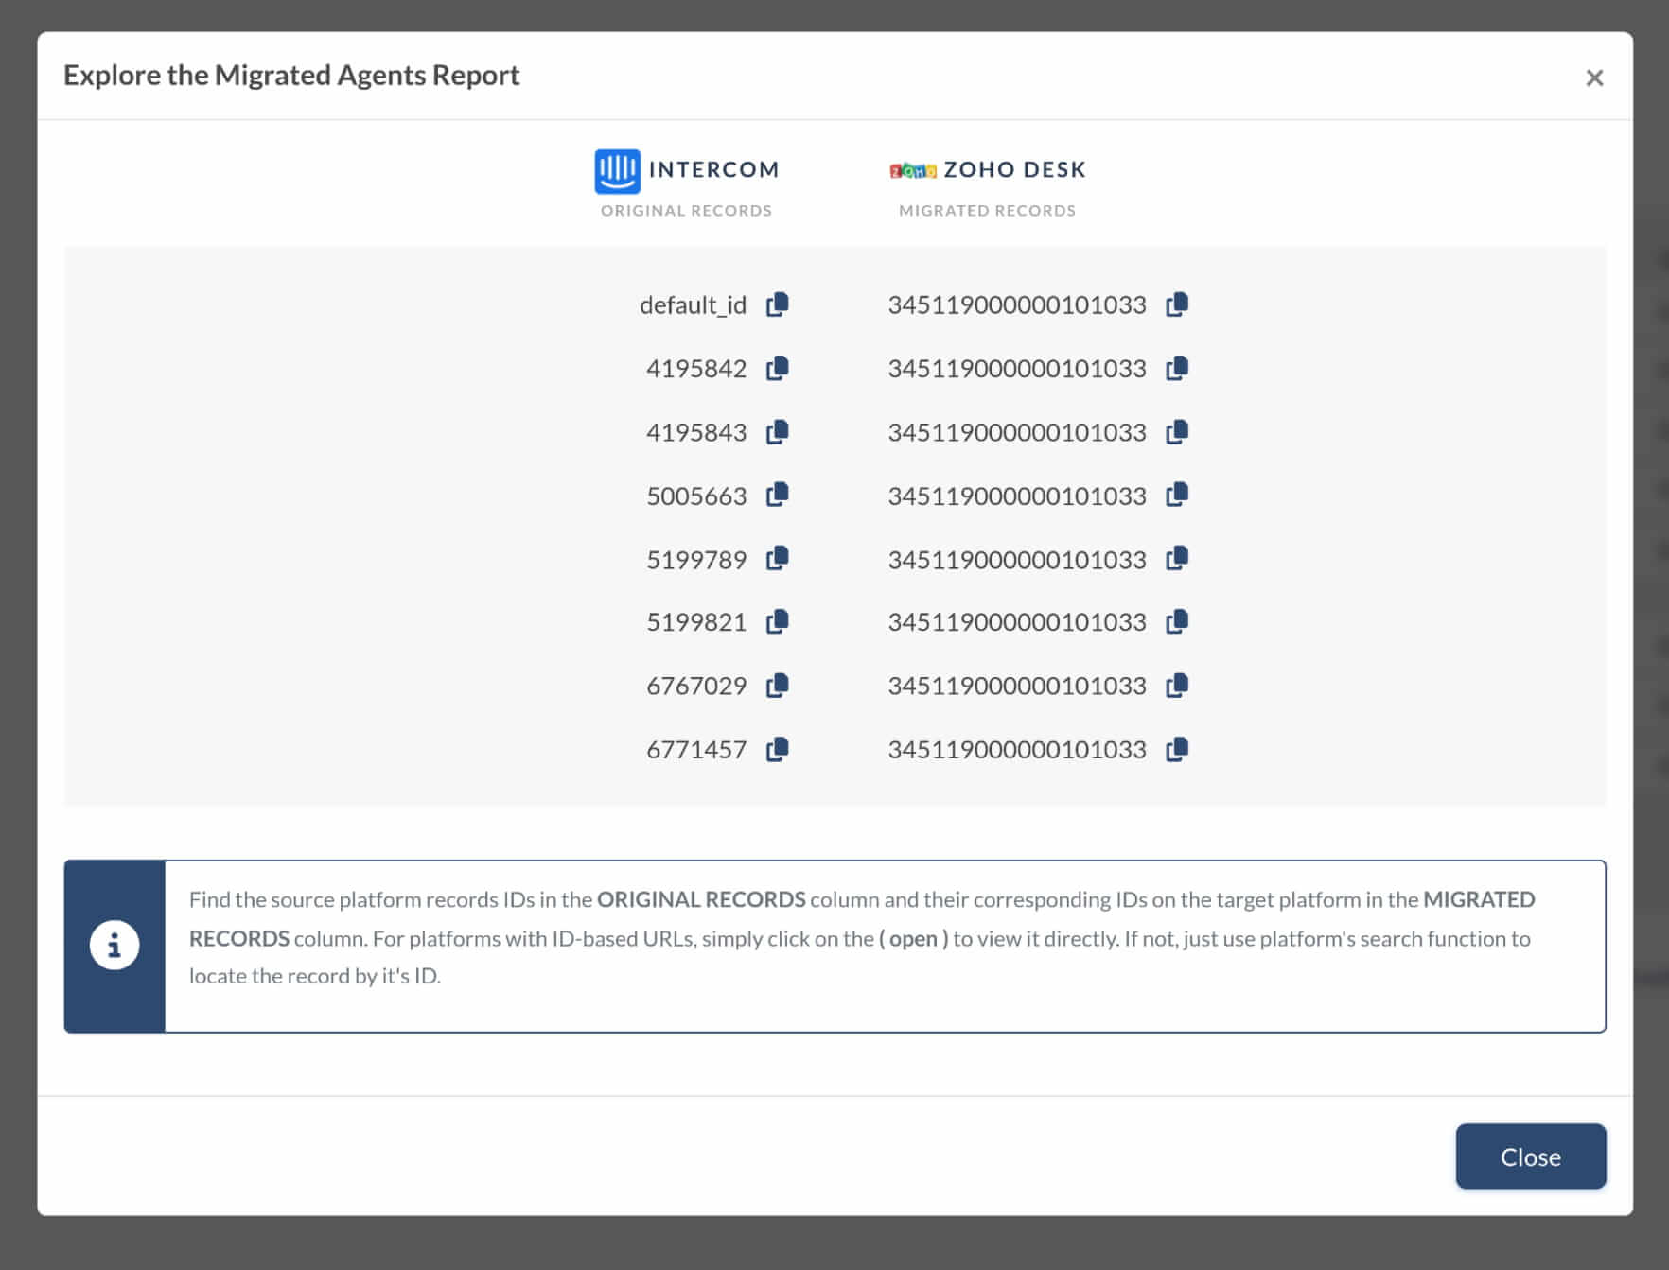Image resolution: width=1669 pixels, height=1270 pixels.
Task: Click the bold word open in the notice
Action: (x=913, y=939)
